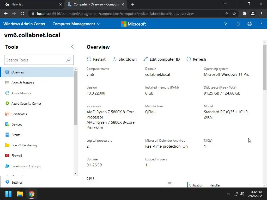Reload the page in Chrome
The height and width of the screenshot is (200, 267).
coord(22,14)
